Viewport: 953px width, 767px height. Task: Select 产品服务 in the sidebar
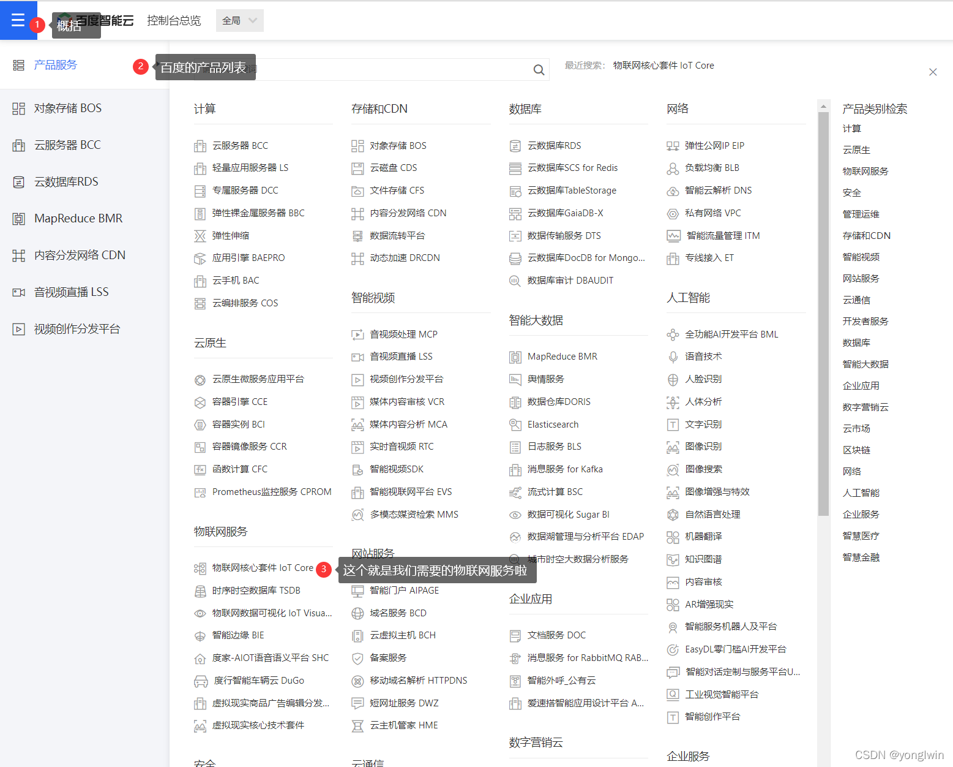(x=56, y=65)
